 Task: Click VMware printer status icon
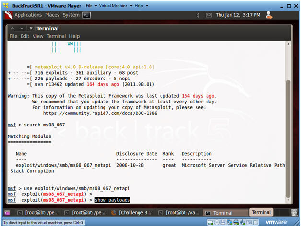tap(236, 222)
